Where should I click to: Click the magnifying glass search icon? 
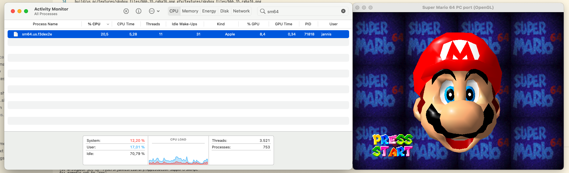click(x=262, y=11)
